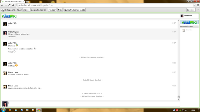The width and height of the screenshot is (200, 112).
Task: Select Nunca traduzir do inglês
Action: tap(74, 10)
